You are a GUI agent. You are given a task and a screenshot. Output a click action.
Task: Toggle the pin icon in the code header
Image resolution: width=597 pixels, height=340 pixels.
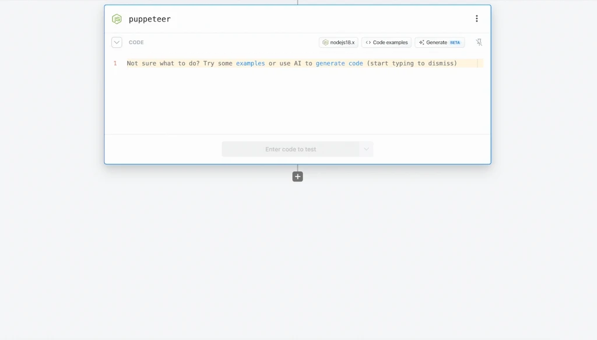click(479, 42)
